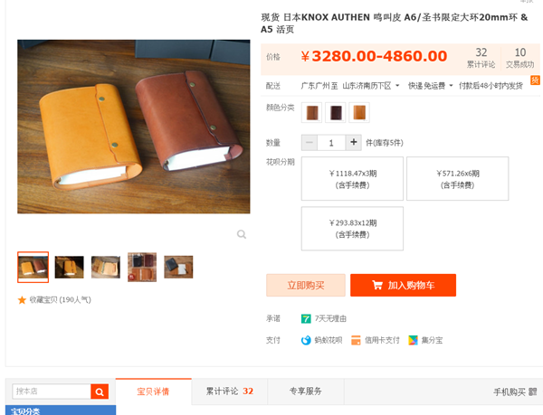Open the express shipping fee dropdown

click(x=431, y=85)
